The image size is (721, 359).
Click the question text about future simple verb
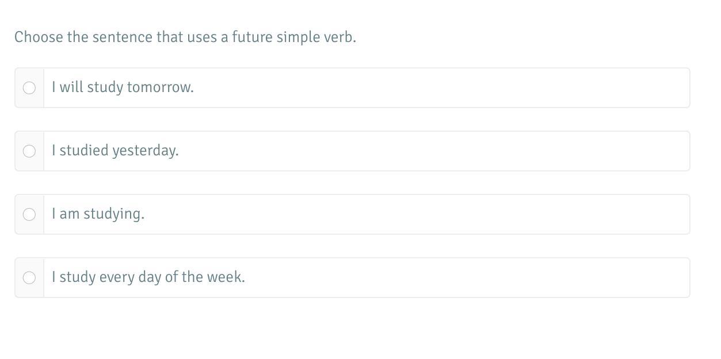pos(185,37)
